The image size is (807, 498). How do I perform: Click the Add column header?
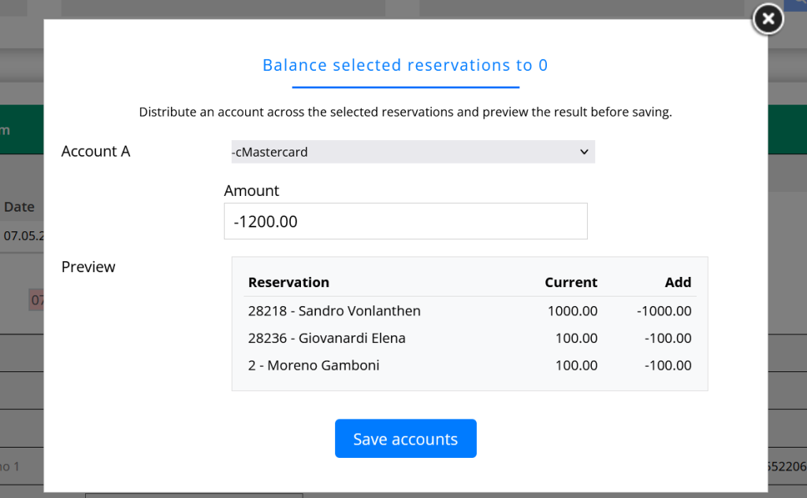[x=678, y=282]
